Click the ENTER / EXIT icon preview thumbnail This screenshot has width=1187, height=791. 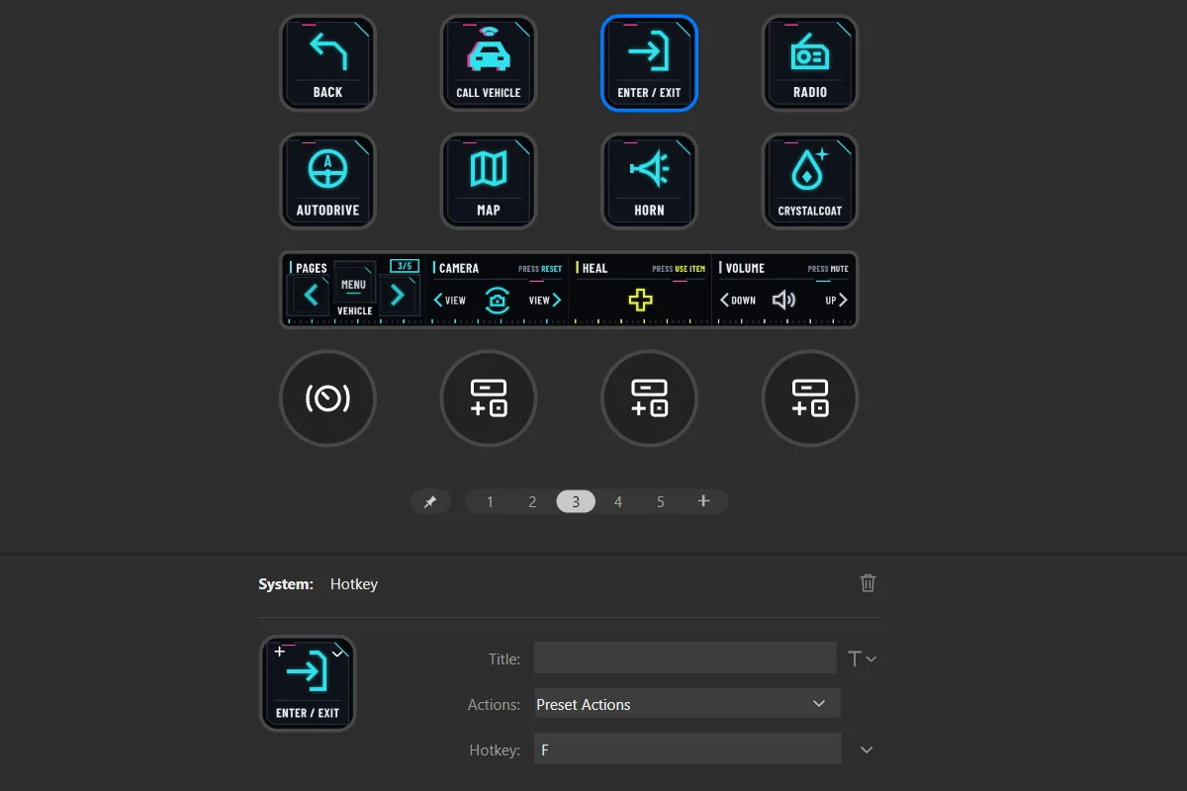coord(308,683)
